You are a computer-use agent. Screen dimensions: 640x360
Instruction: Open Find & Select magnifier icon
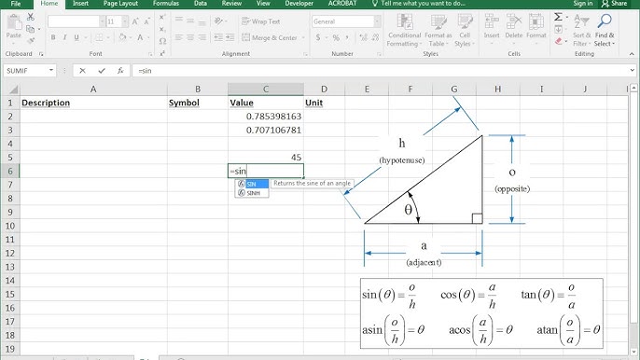tap(605, 21)
